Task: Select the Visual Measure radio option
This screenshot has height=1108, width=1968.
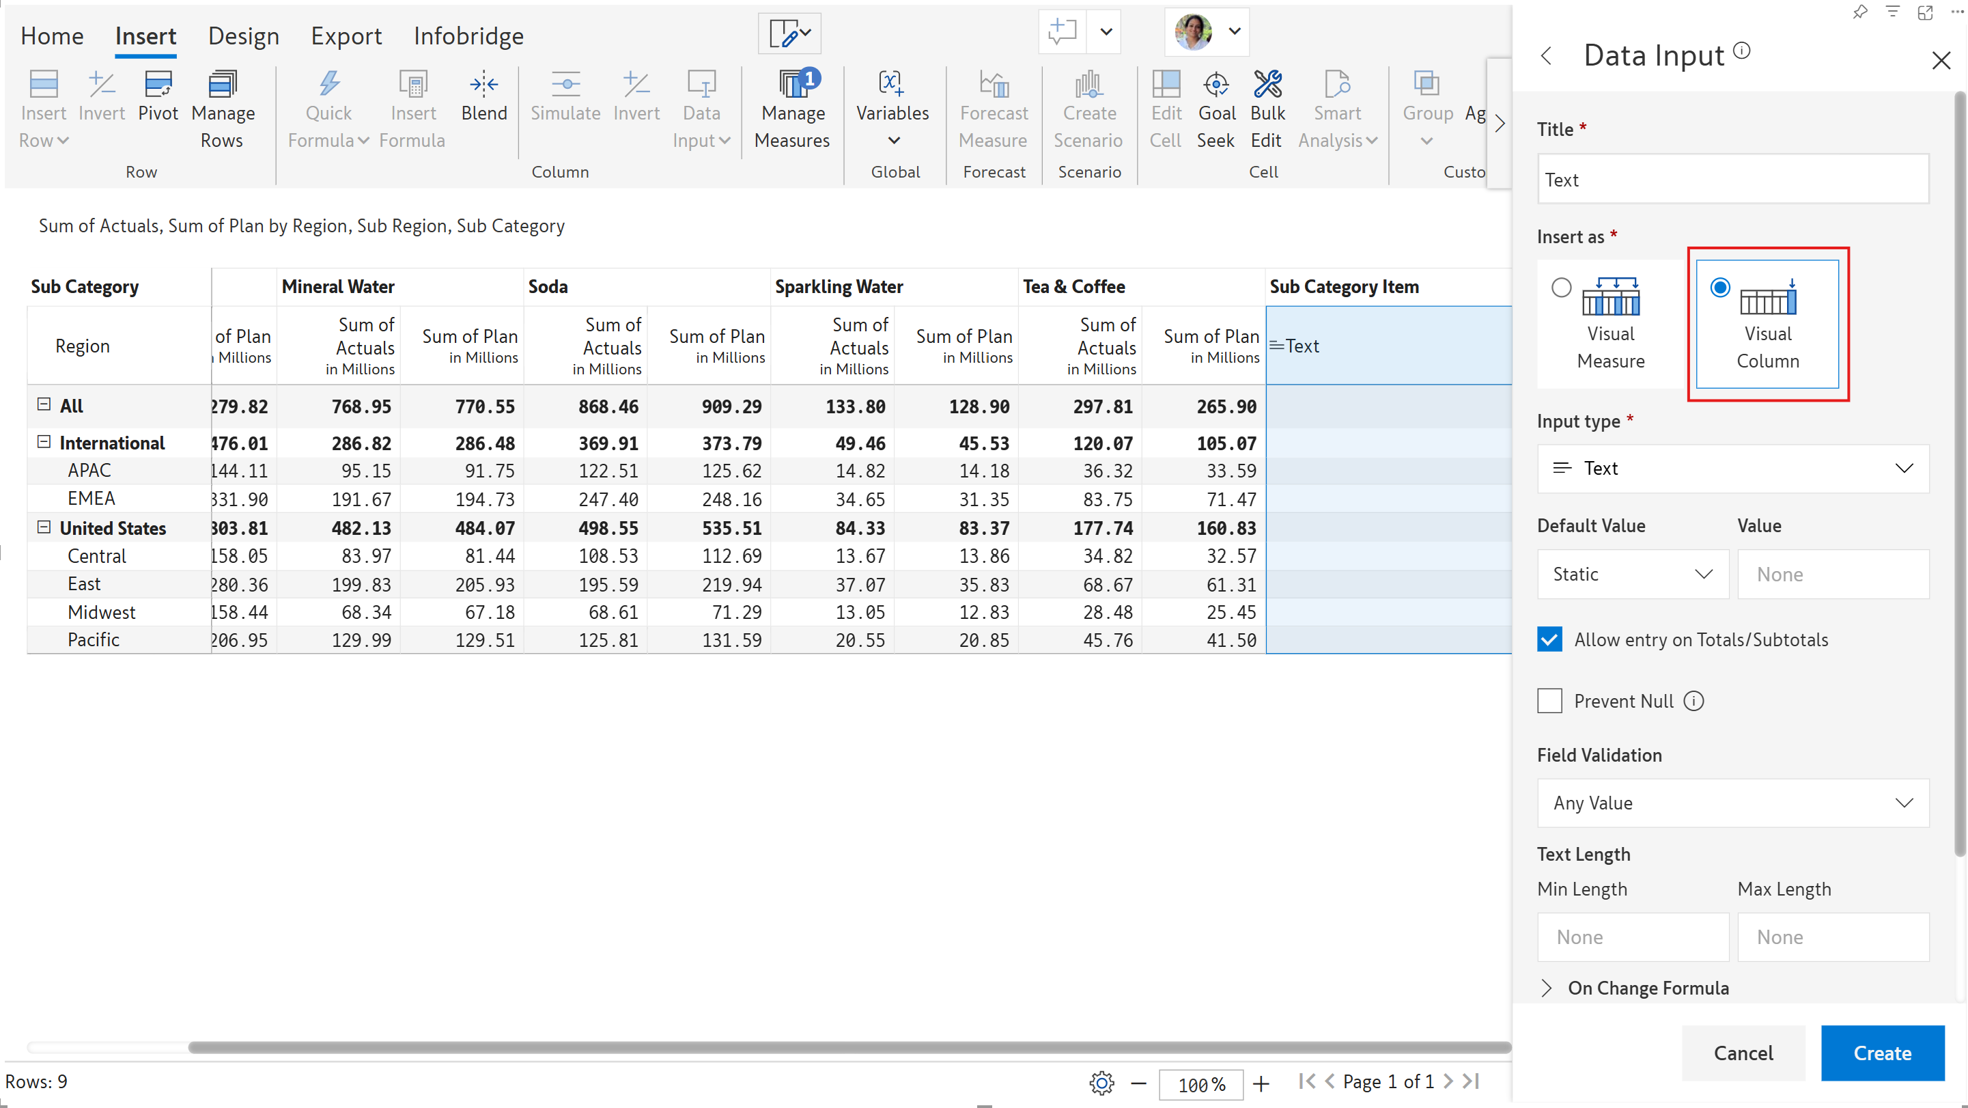Action: point(1561,288)
